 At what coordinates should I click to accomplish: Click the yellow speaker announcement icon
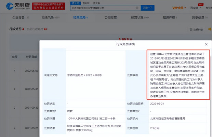pyautogui.click(x=210, y=29)
